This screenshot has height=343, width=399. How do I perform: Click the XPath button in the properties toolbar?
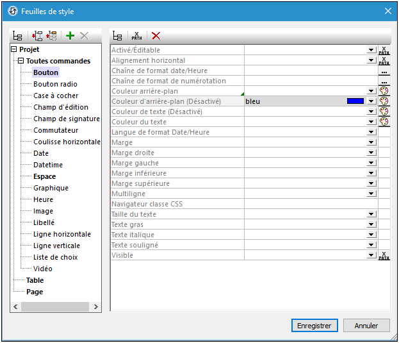pyautogui.click(x=136, y=36)
